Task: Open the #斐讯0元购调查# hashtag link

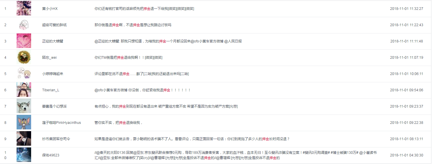Action: point(316,153)
